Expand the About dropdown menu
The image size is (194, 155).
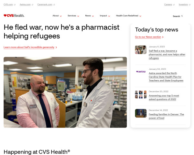(x=57, y=16)
